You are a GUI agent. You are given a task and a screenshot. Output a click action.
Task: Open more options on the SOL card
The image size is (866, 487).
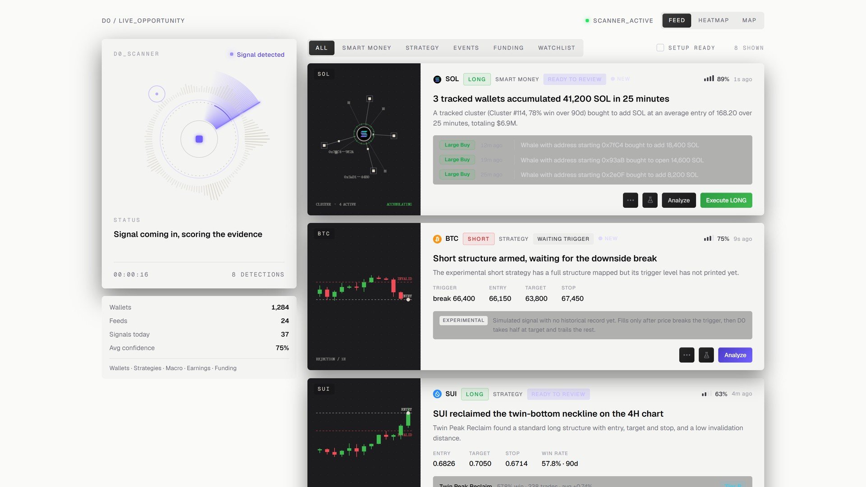[x=630, y=200]
